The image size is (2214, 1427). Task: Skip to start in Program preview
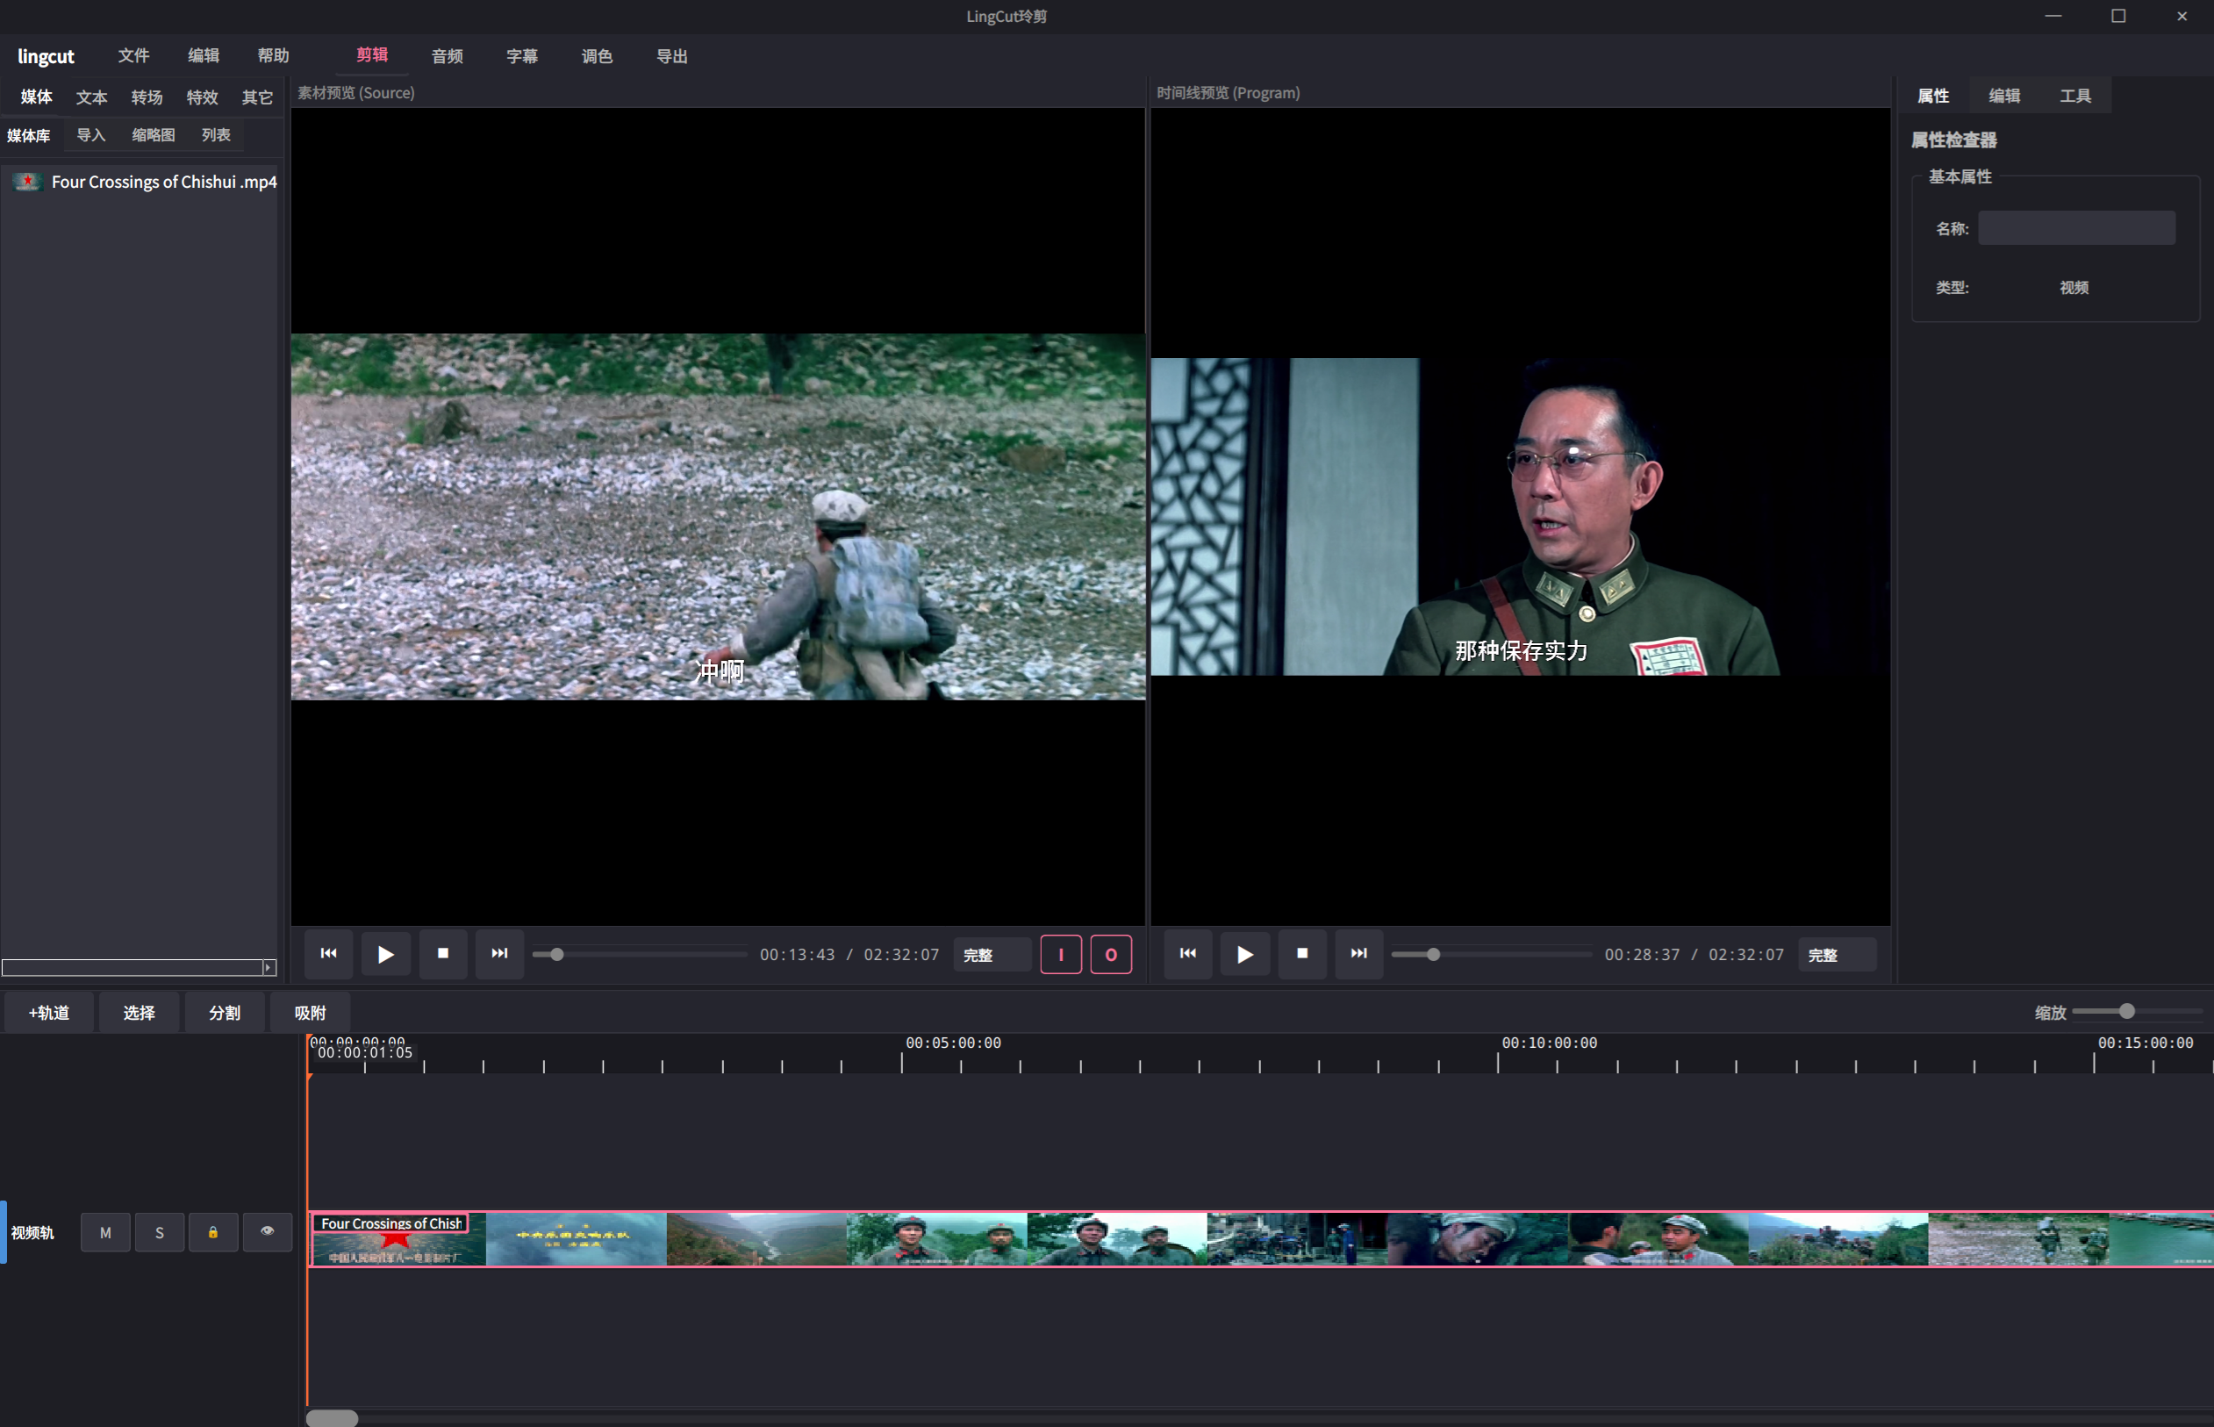[1188, 955]
